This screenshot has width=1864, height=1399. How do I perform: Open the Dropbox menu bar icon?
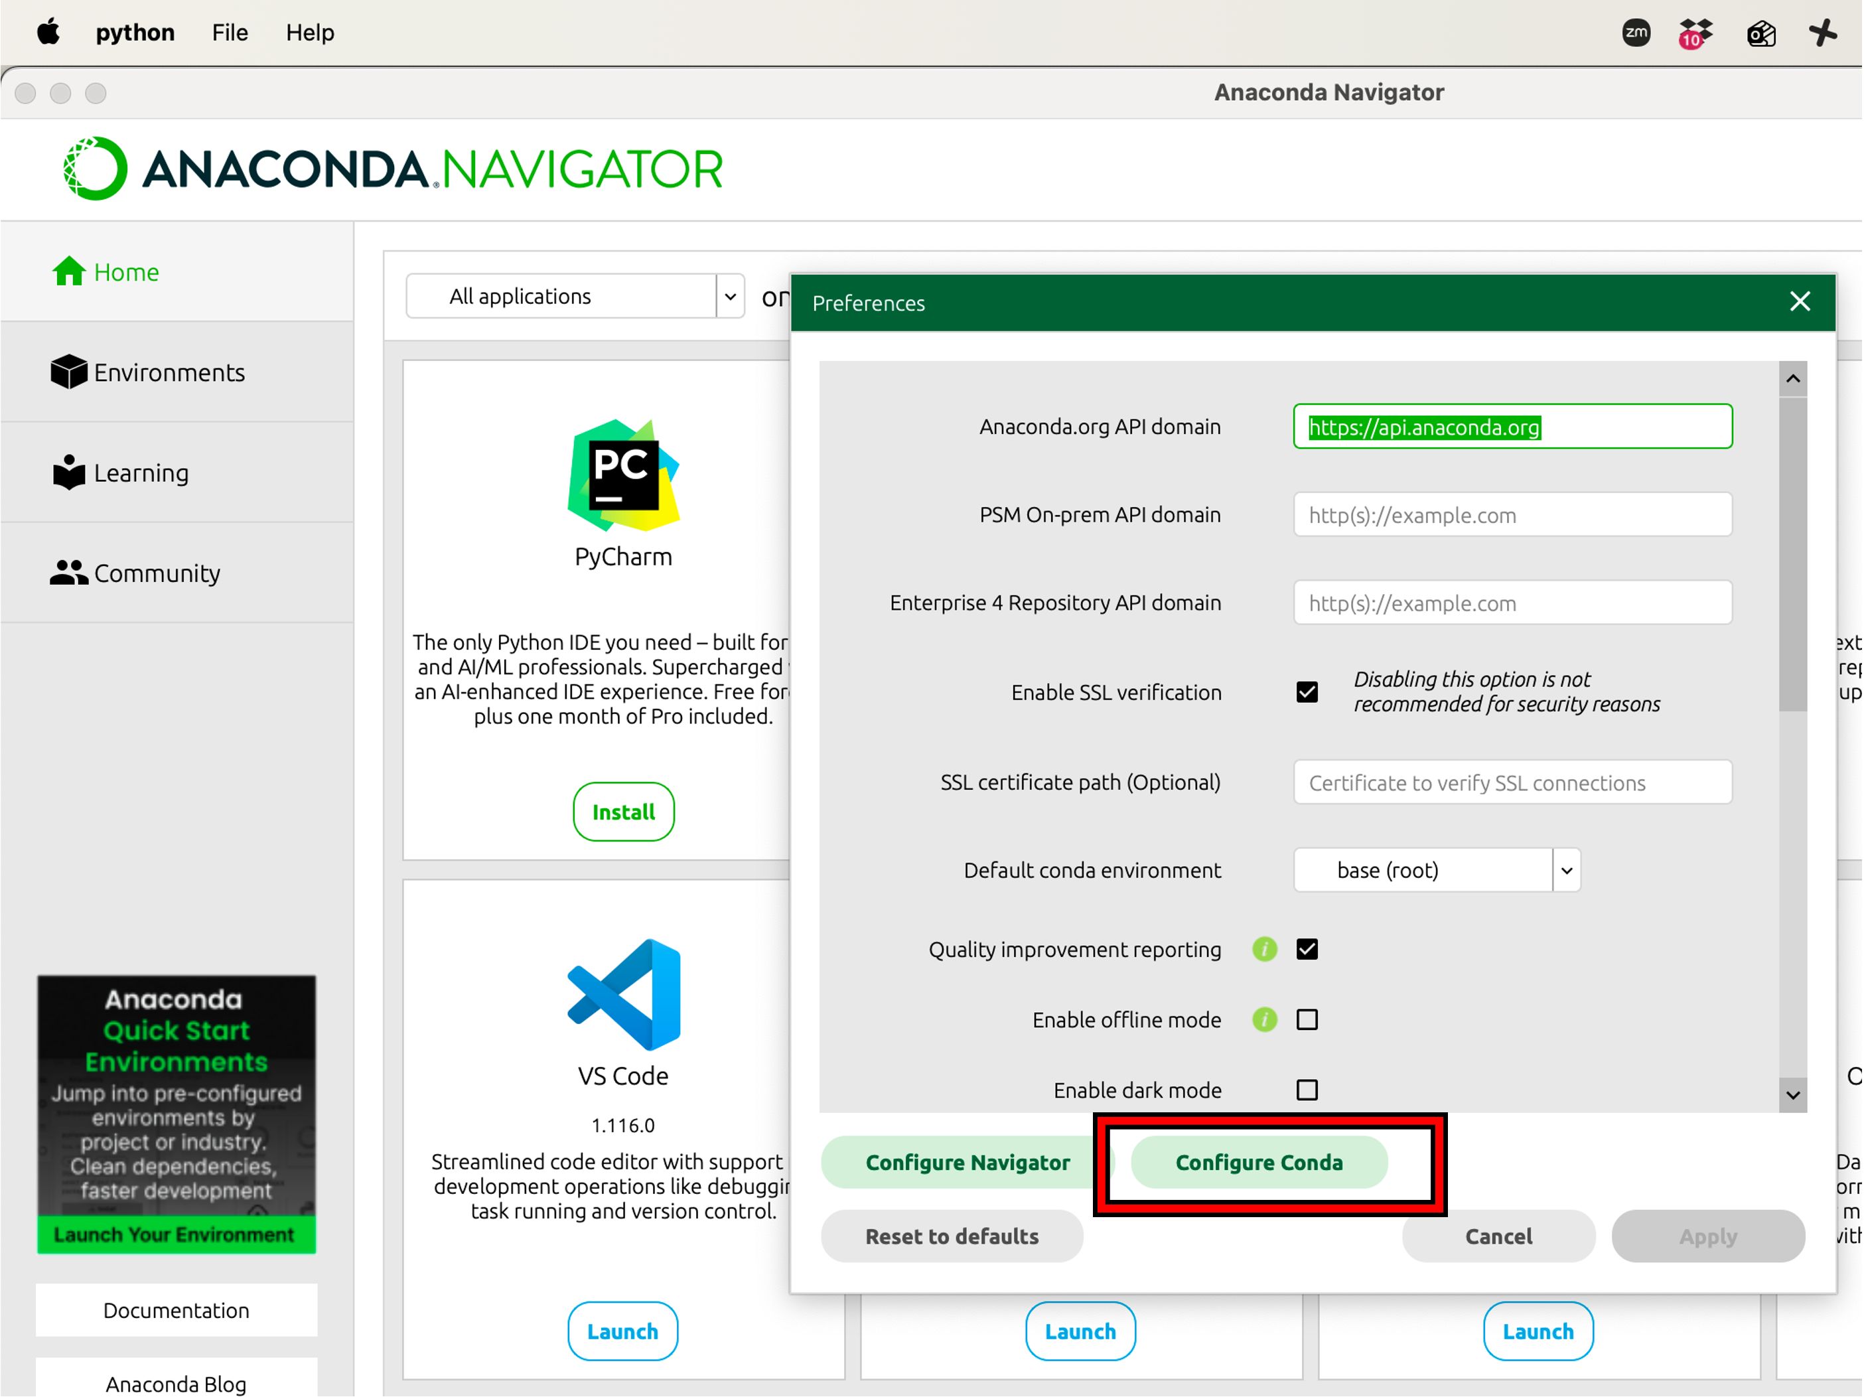pos(1695,34)
